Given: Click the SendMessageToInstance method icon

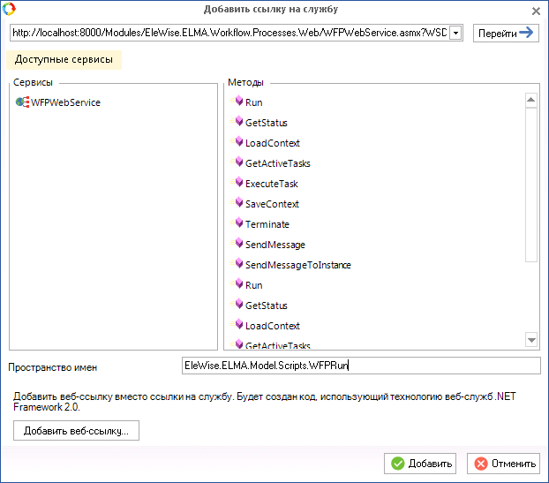Looking at the screenshot, I should pos(237,264).
